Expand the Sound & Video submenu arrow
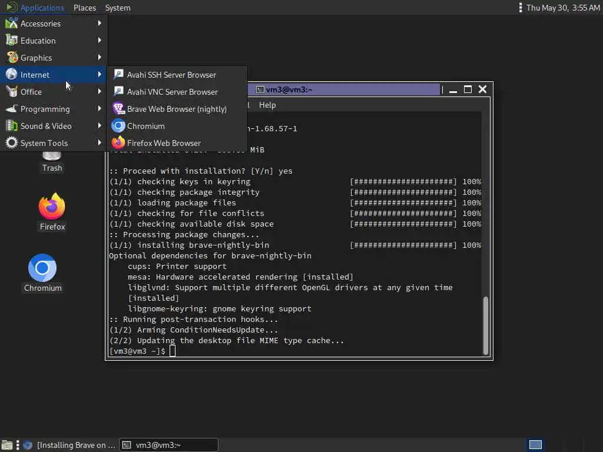Screen dimensions: 603x452 coord(100,125)
